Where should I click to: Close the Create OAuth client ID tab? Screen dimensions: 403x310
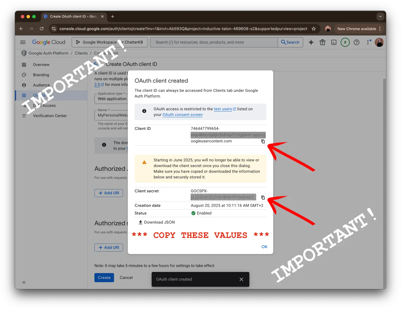click(x=102, y=16)
